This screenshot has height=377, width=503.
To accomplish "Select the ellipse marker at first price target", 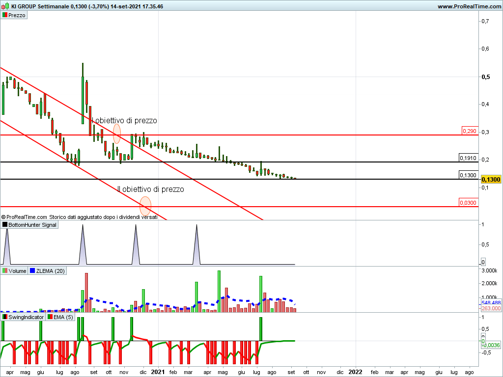I will (117, 134).
